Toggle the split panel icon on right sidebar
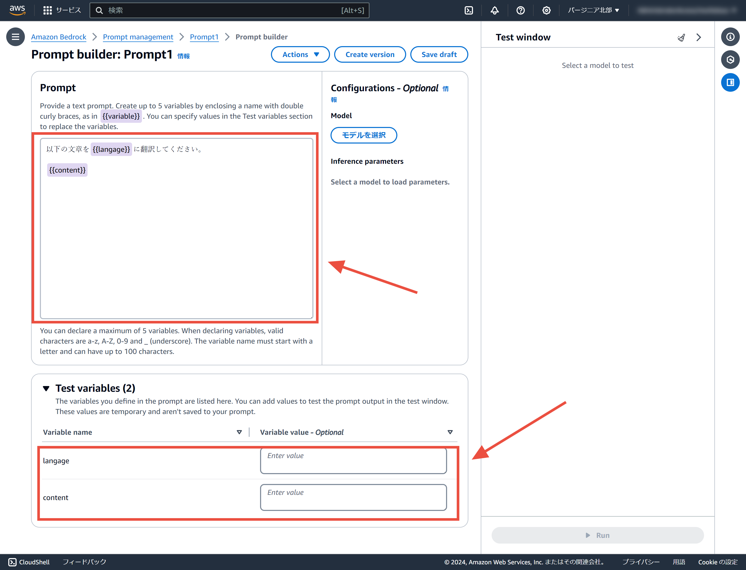Viewport: 746px width, 570px height. pos(730,82)
